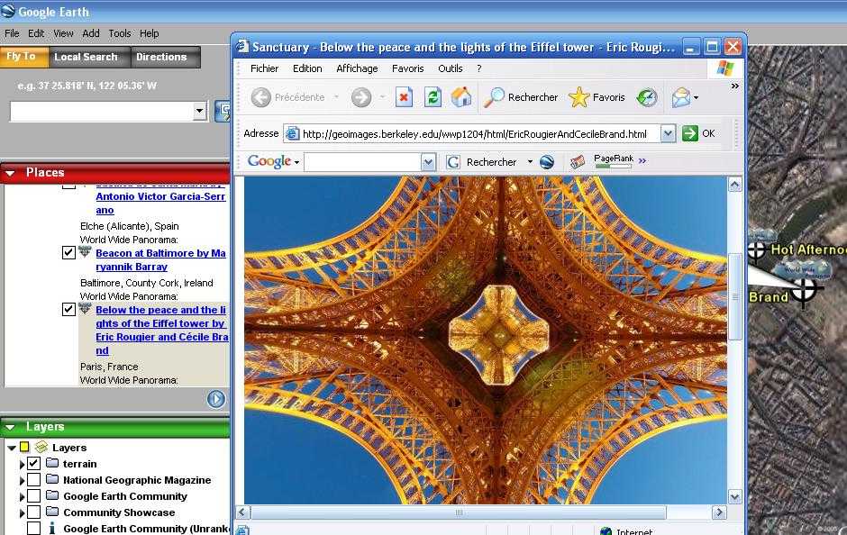The width and height of the screenshot is (847, 535).
Task: Click into the Fly To location input
Action: click(102, 111)
